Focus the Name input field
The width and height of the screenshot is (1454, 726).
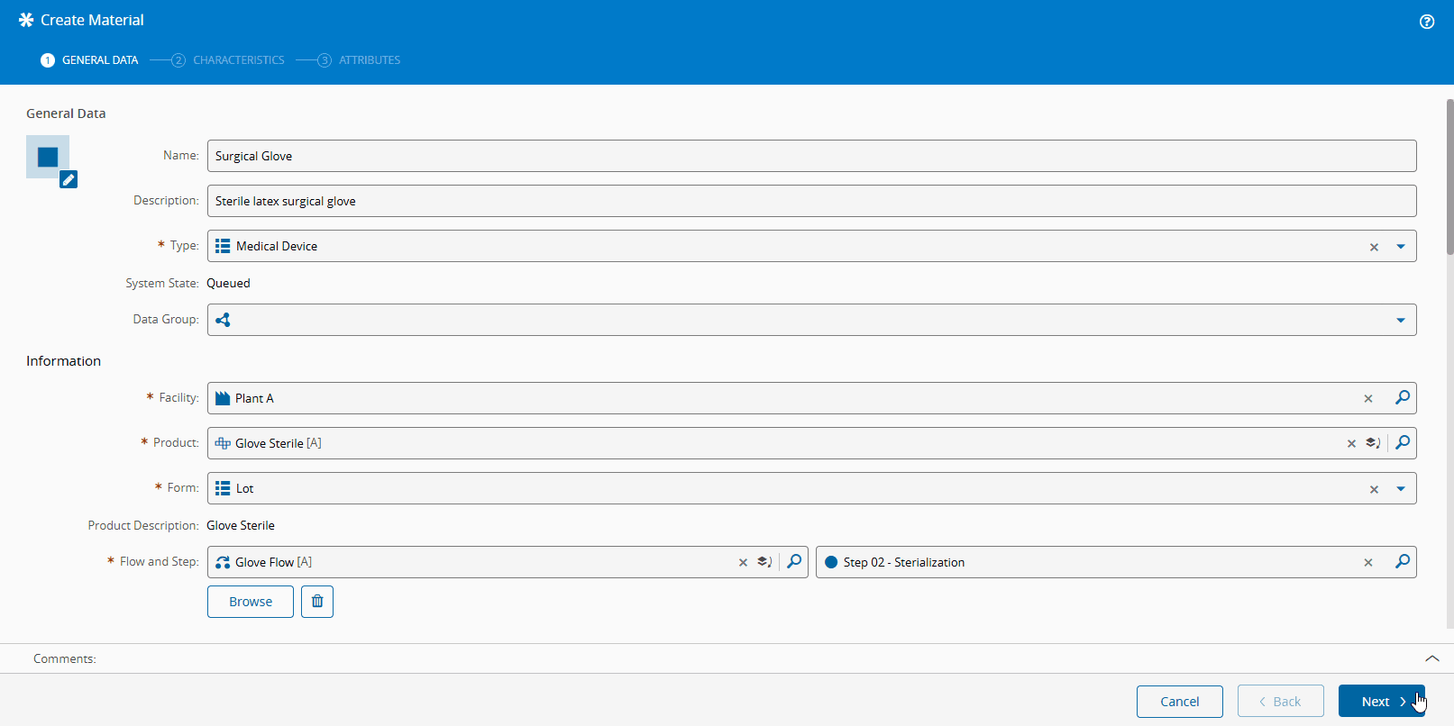point(812,156)
